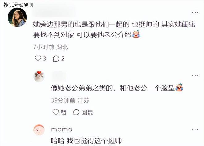
Task: Click the blurred username of the top commenter
Action: tap(54, 12)
